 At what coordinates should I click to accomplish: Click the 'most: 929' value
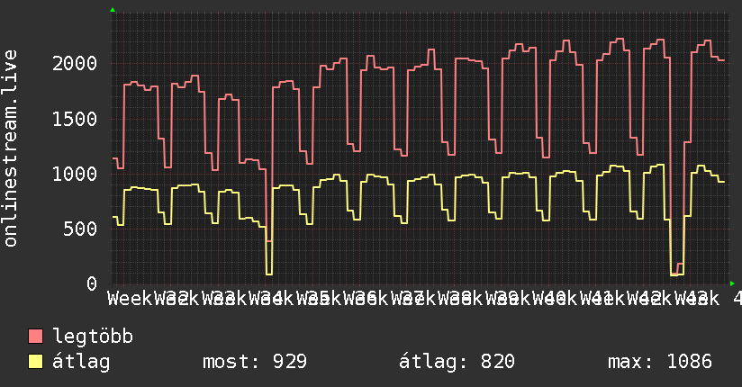pyautogui.click(x=255, y=362)
